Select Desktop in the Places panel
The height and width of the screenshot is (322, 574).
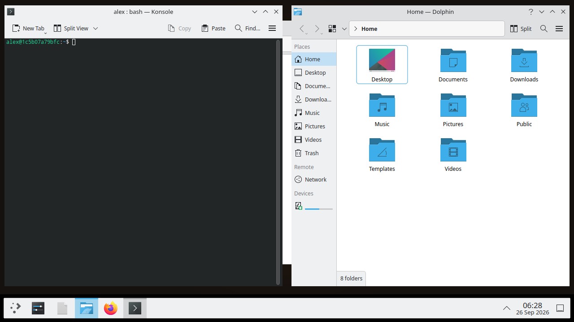click(314, 72)
